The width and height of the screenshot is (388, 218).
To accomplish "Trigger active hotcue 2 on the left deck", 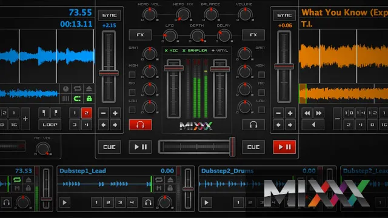I will (86, 113).
